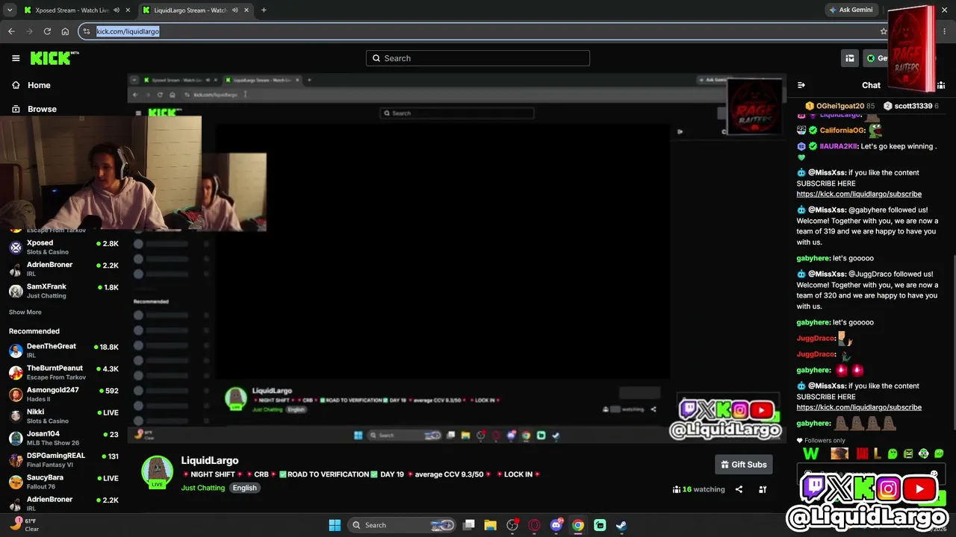Image resolution: width=956 pixels, height=537 pixels.
Task: Click the Kick logo
Action: point(54,58)
